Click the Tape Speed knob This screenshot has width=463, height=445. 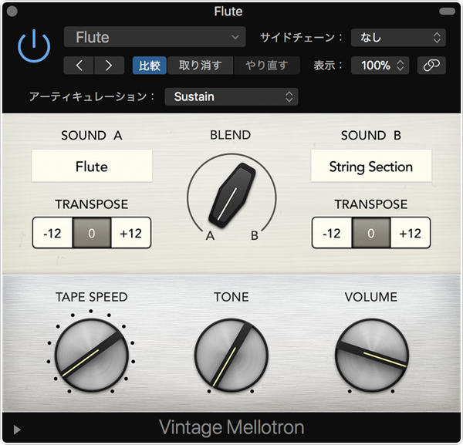coord(92,355)
